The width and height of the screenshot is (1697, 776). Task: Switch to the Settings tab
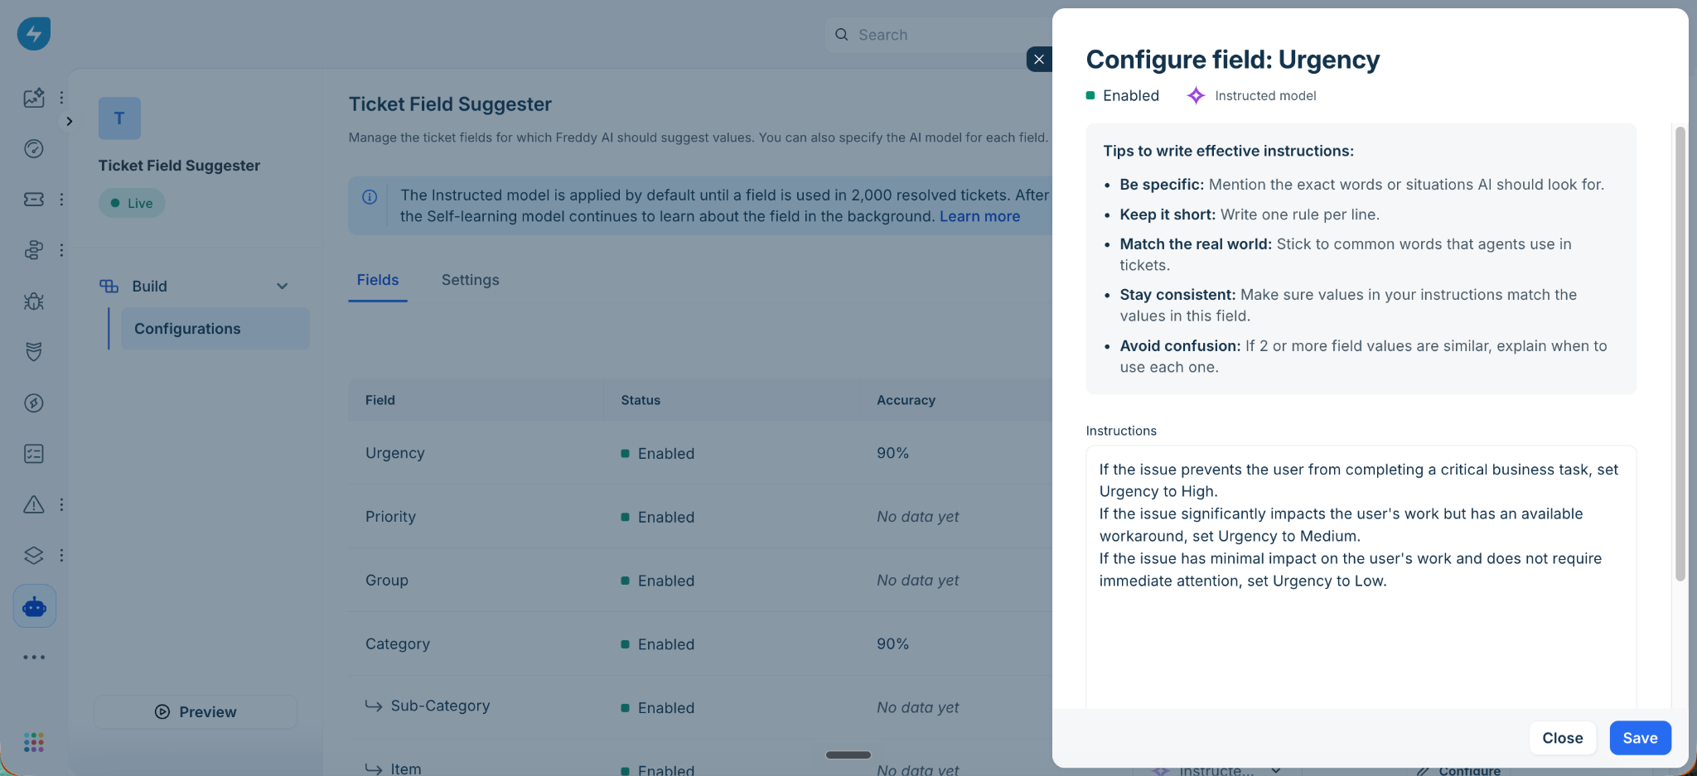(471, 280)
